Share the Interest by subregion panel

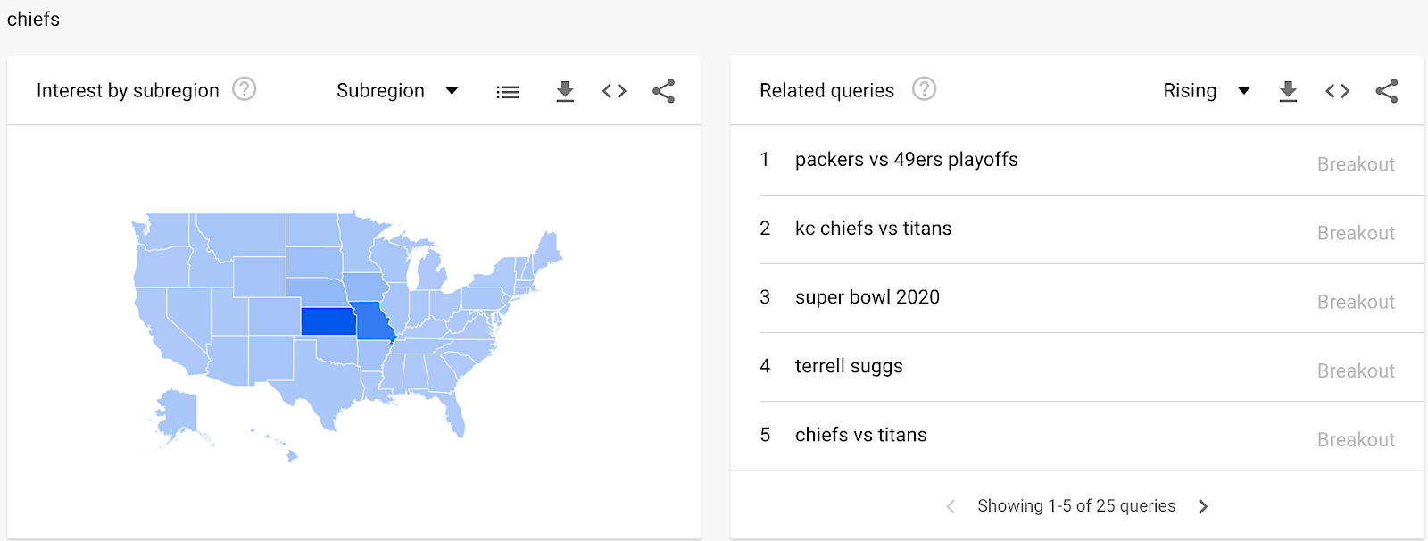pos(663,90)
